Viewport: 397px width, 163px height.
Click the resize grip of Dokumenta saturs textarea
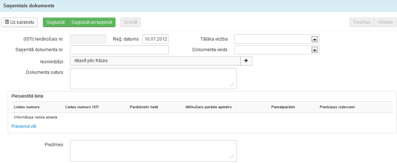pos(232,85)
